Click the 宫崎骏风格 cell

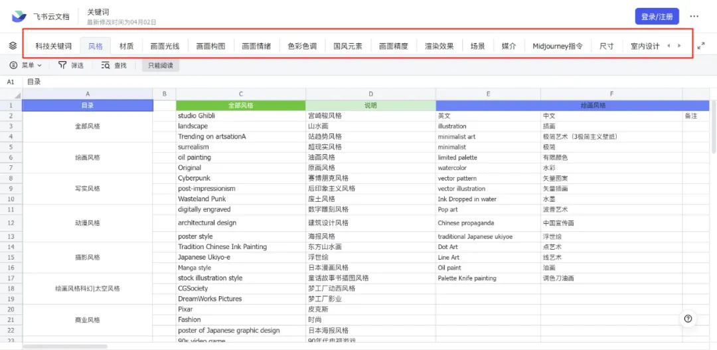click(x=371, y=116)
